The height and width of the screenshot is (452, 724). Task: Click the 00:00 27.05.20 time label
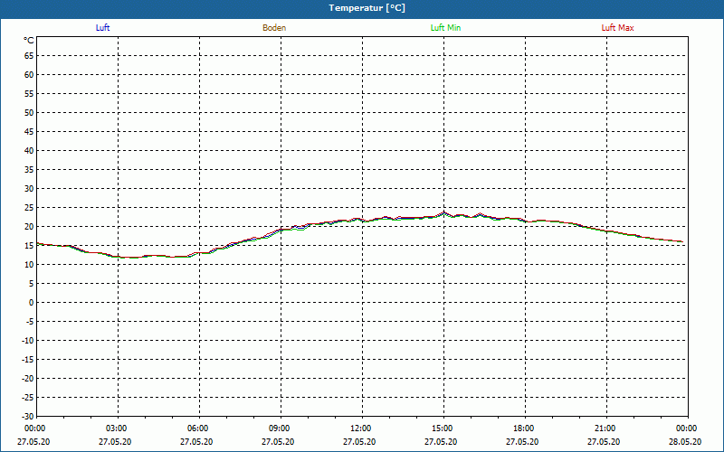tap(33, 435)
